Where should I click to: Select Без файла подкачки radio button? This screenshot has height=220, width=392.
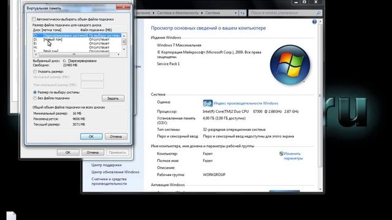coord(35,98)
